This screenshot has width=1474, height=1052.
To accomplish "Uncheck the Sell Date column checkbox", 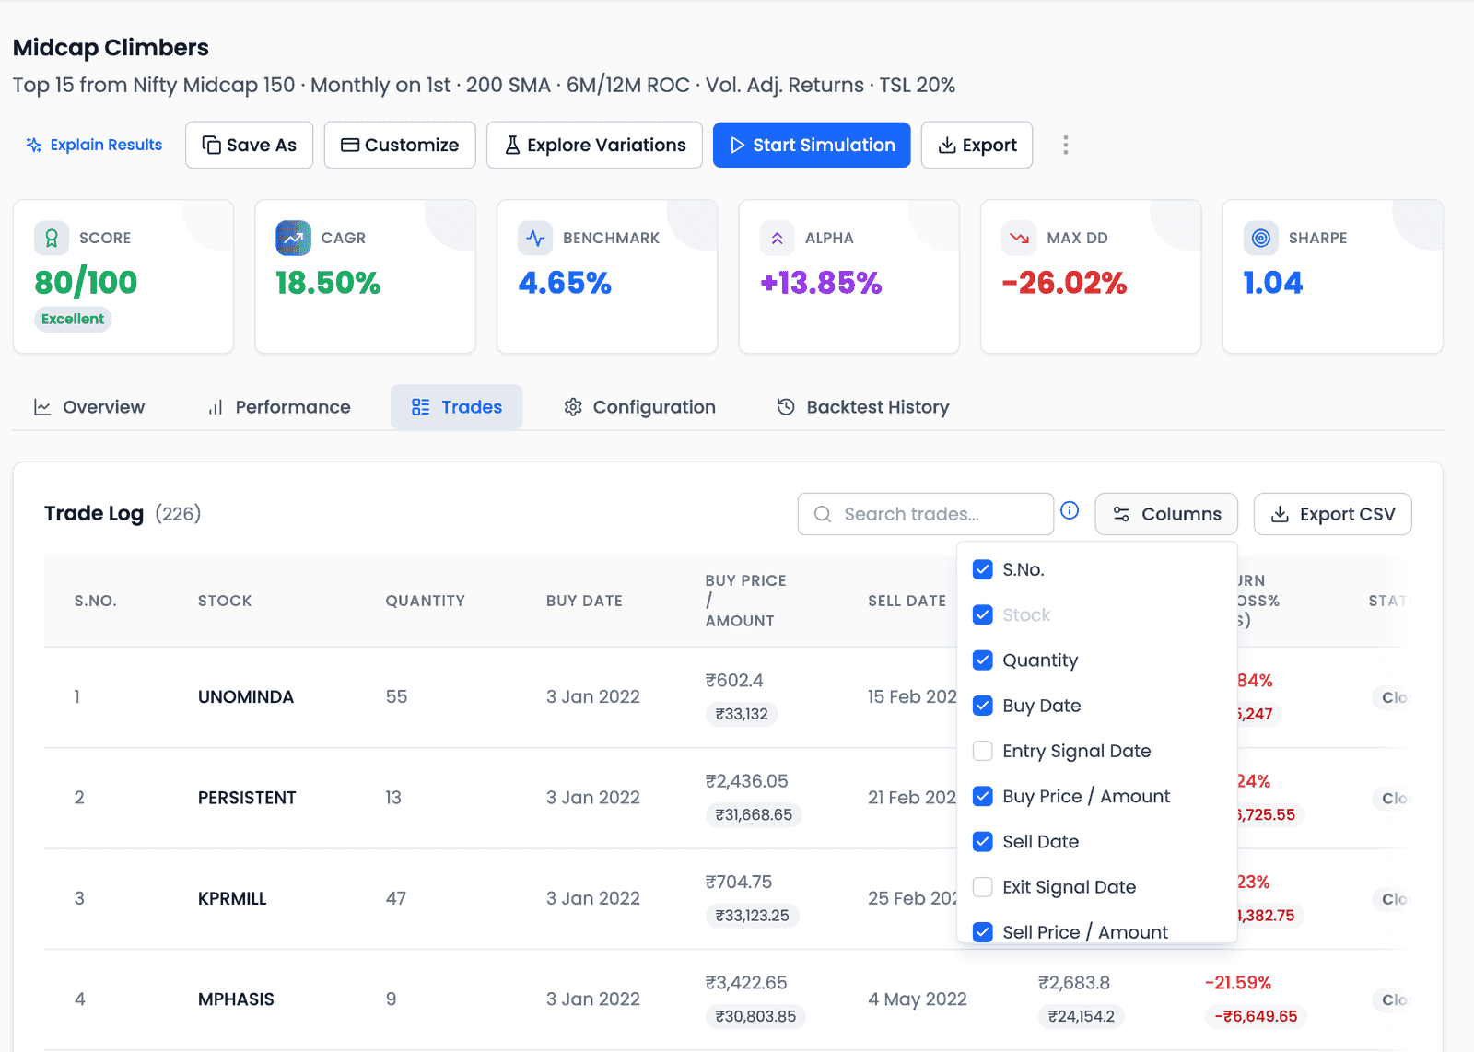I will [x=983, y=841].
